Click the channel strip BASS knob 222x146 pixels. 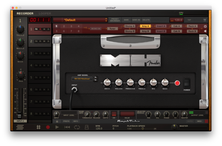pyautogui.click(x=21, y=56)
